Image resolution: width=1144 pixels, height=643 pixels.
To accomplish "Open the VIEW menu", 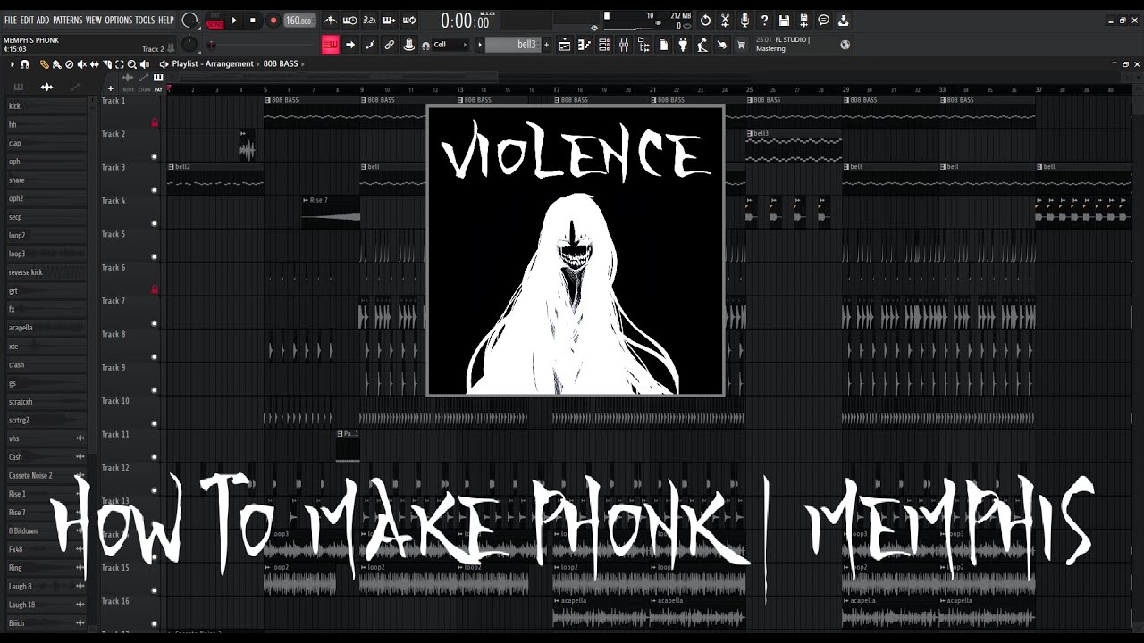I will 94,21.
